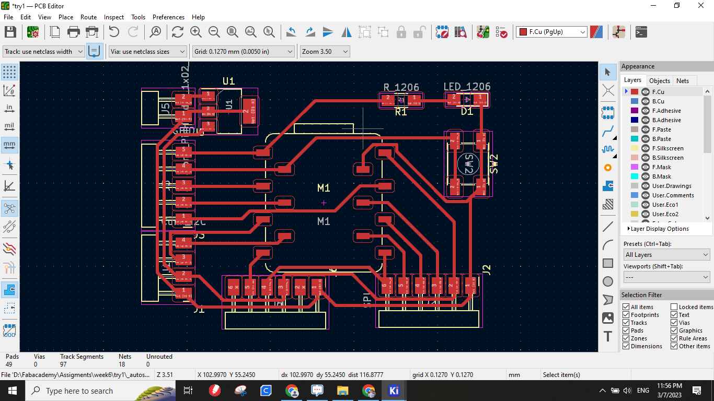The image size is (714, 401).
Task: Open the Footprint Library Browser
Action: (x=460, y=32)
